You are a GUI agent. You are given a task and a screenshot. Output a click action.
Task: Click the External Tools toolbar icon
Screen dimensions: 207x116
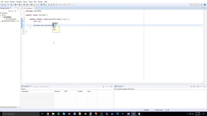tap(20, 5)
